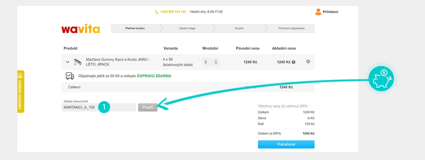The image size is (425, 160).
Task: Click Všechny ceny již zahrnují DPH note
Action: (283, 106)
